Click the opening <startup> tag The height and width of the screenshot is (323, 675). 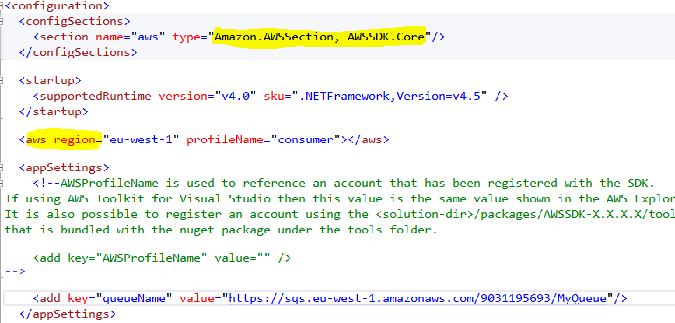pyautogui.click(x=50, y=80)
